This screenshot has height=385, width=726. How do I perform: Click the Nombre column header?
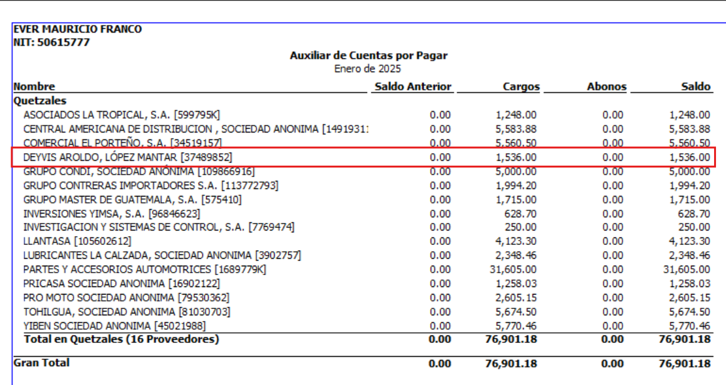click(35, 87)
